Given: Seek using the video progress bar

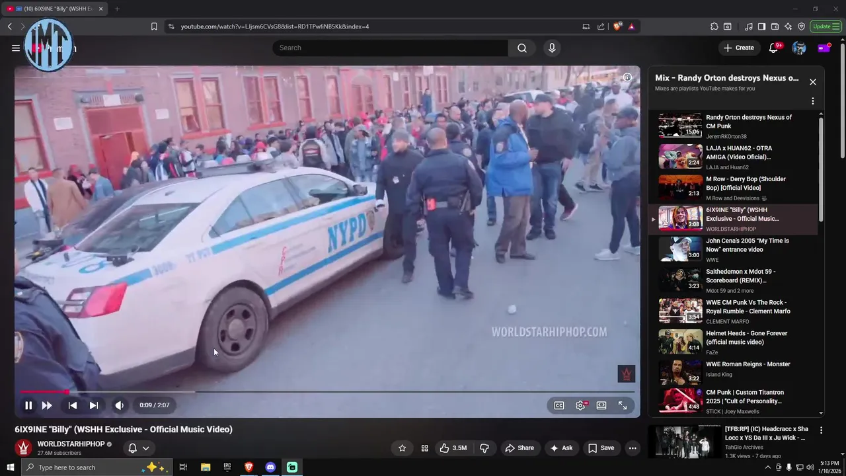Looking at the screenshot, I should pyautogui.click(x=327, y=392).
